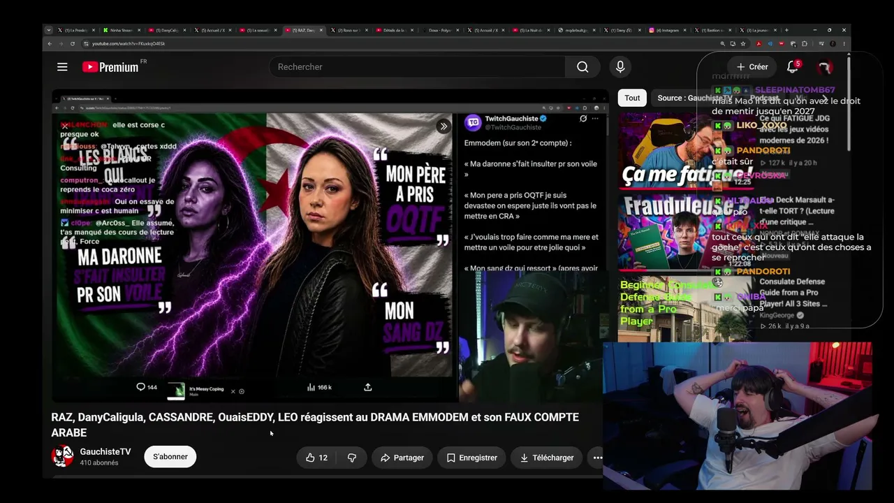The width and height of the screenshot is (894, 503).
Task: Subscribe with the S'abonner button
Action: (170, 457)
